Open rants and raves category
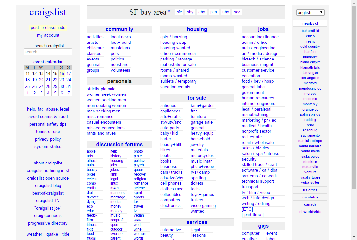 pos(101,133)
